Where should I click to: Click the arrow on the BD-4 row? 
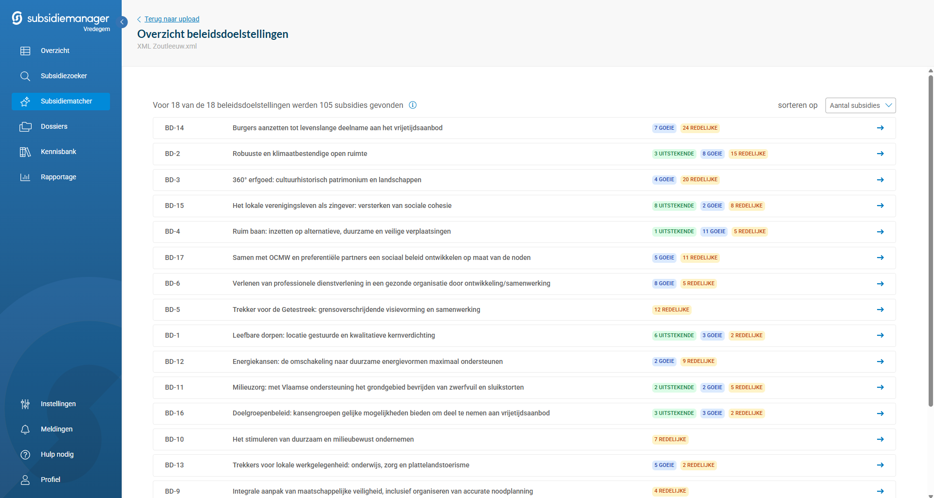tap(880, 232)
